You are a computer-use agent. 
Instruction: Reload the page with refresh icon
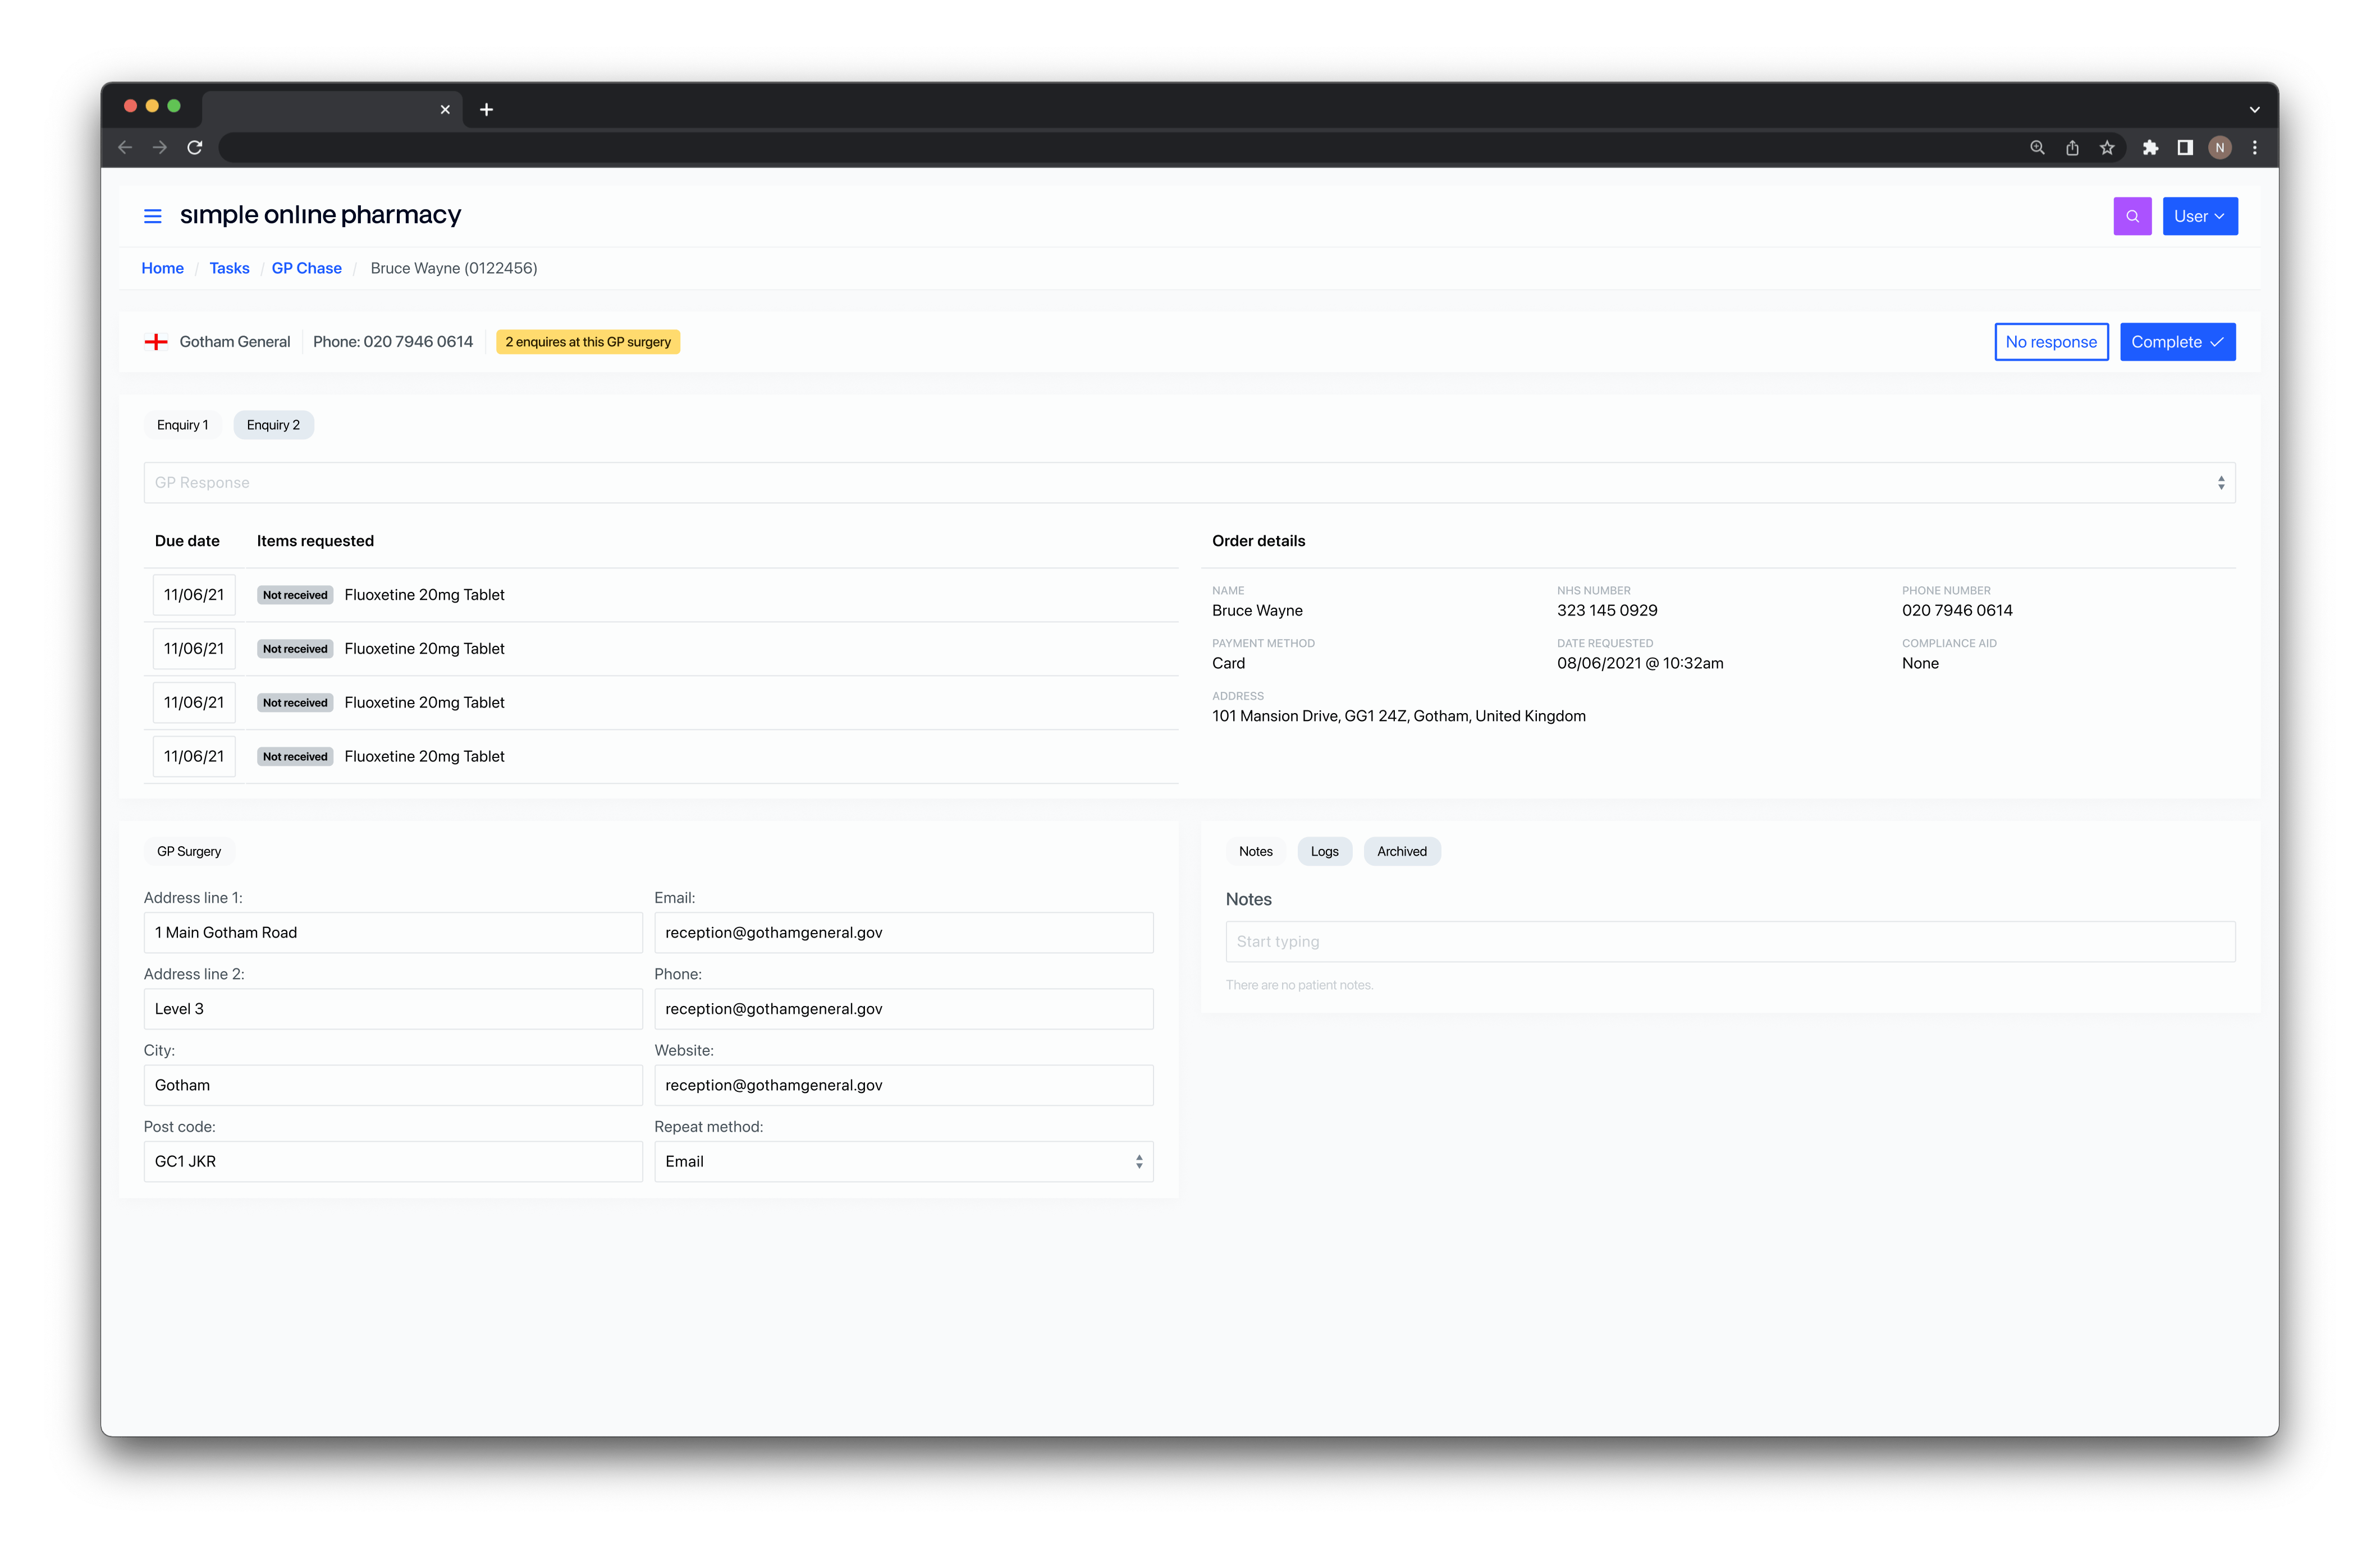195,148
